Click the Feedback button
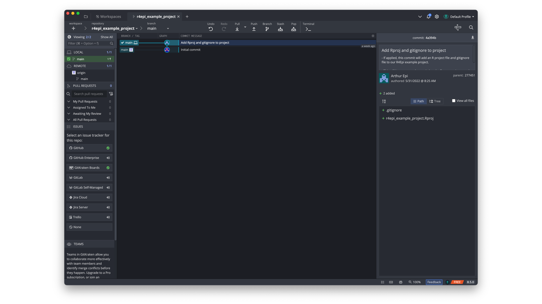Image resolution: width=542 pixels, height=304 pixels. pos(434,282)
